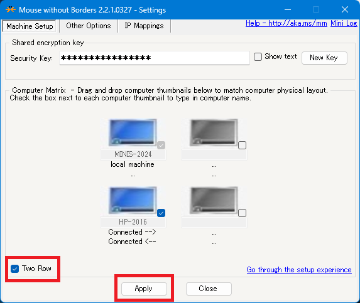Click the Apply button
The height and width of the screenshot is (303, 360).
click(x=144, y=289)
